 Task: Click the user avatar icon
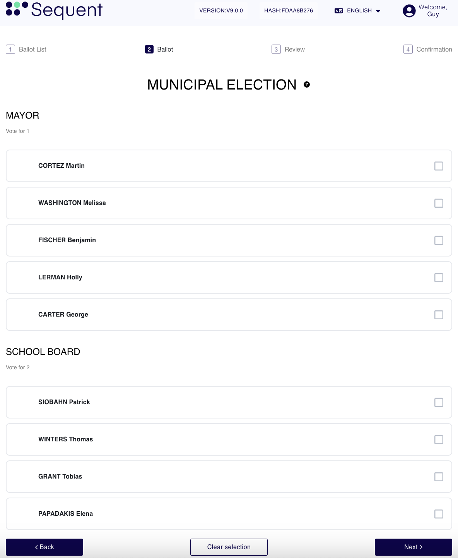409,10
